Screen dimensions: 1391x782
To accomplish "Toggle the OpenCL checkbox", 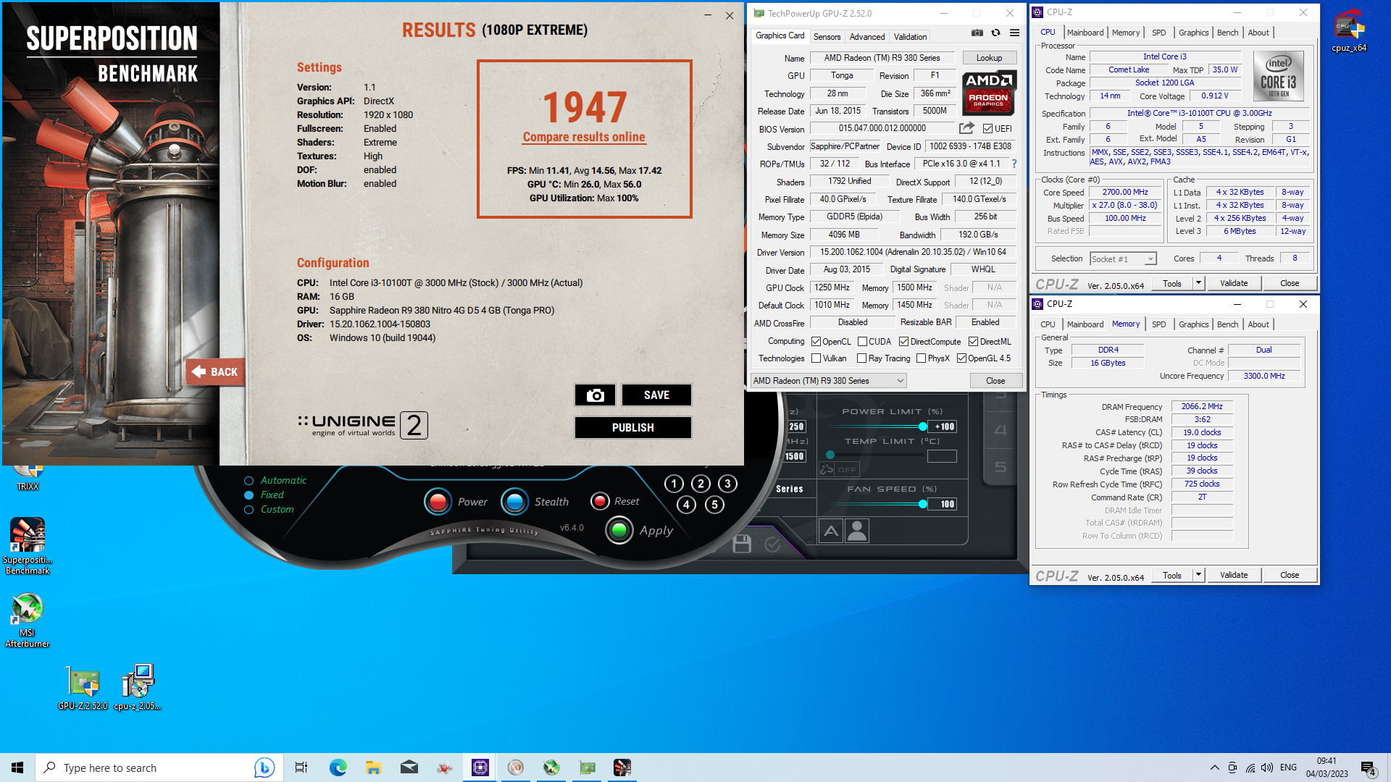I will click(x=816, y=342).
